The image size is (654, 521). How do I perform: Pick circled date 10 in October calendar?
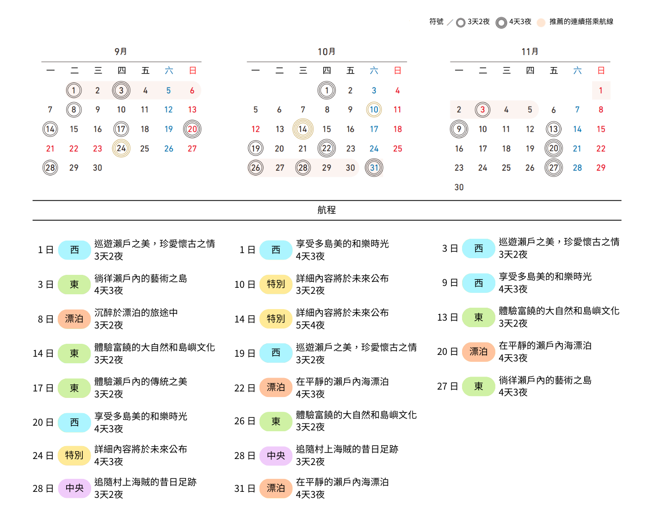[x=374, y=110]
